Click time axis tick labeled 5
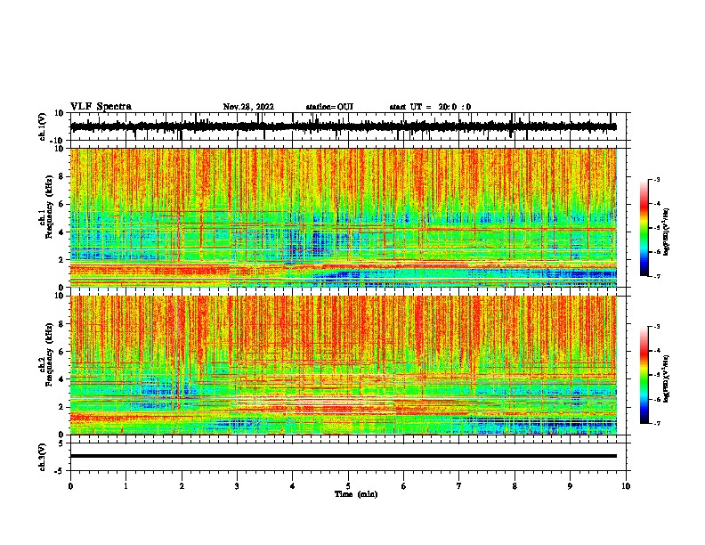 click(348, 486)
